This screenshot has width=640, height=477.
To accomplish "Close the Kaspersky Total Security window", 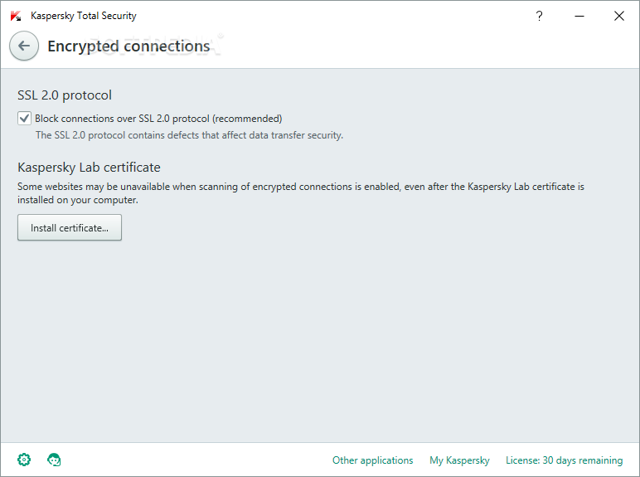I will point(619,16).
